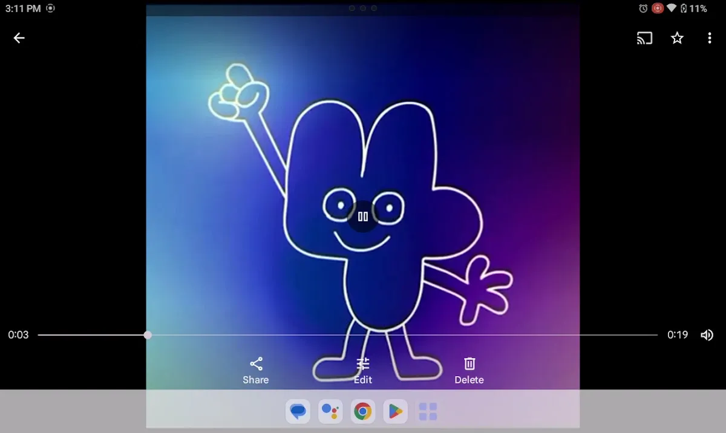
Task: Open Google Play Store from taskbar
Action: coord(396,412)
